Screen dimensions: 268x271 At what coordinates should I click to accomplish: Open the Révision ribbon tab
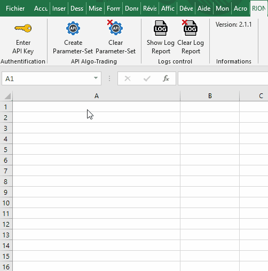pos(149,9)
